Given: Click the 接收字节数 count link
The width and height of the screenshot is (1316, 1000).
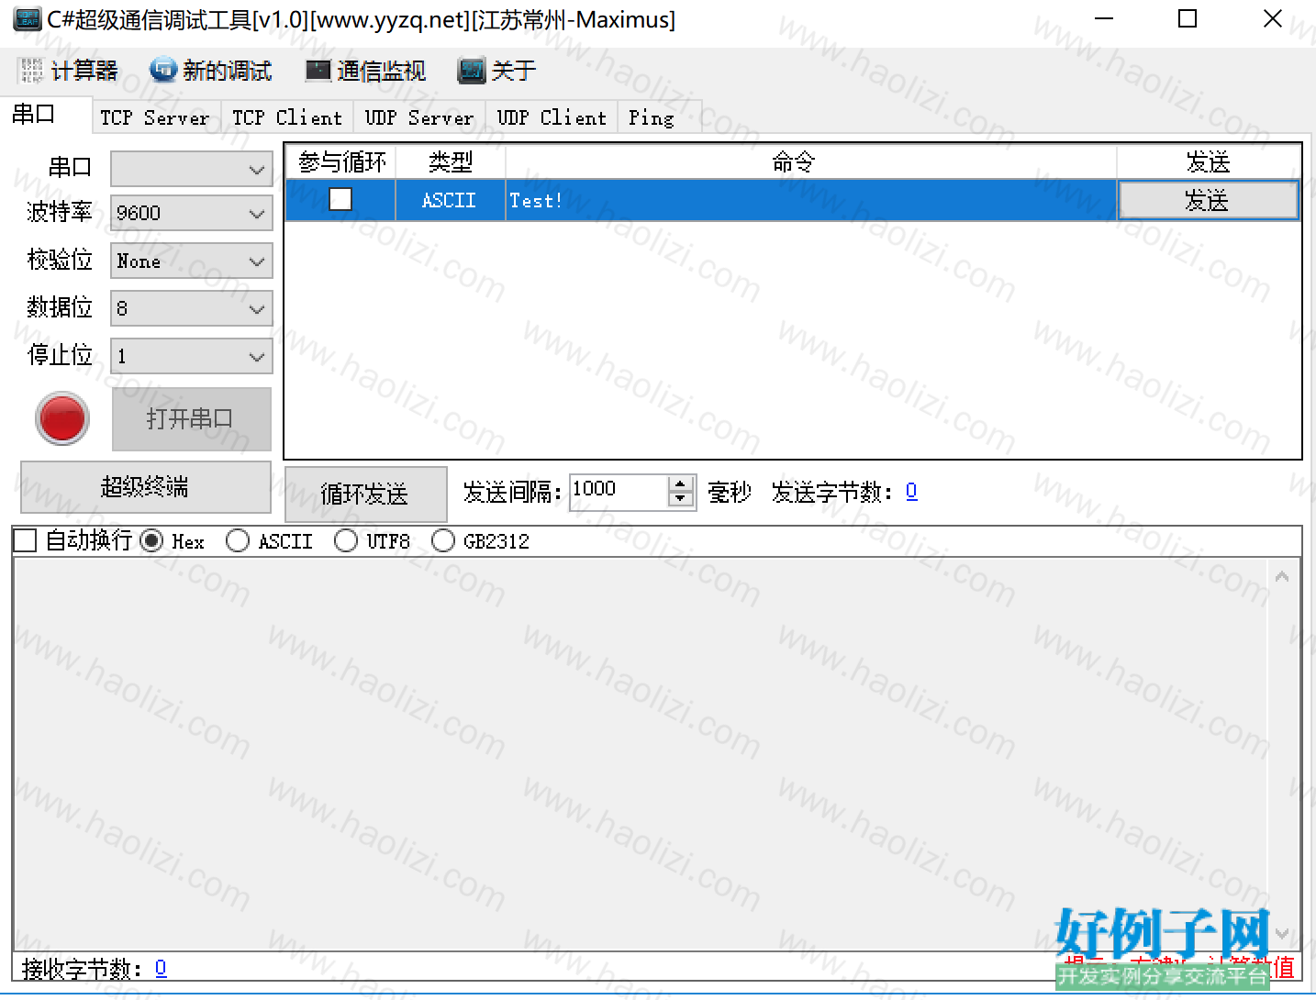Looking at the screenshot, I should [161, 968].
